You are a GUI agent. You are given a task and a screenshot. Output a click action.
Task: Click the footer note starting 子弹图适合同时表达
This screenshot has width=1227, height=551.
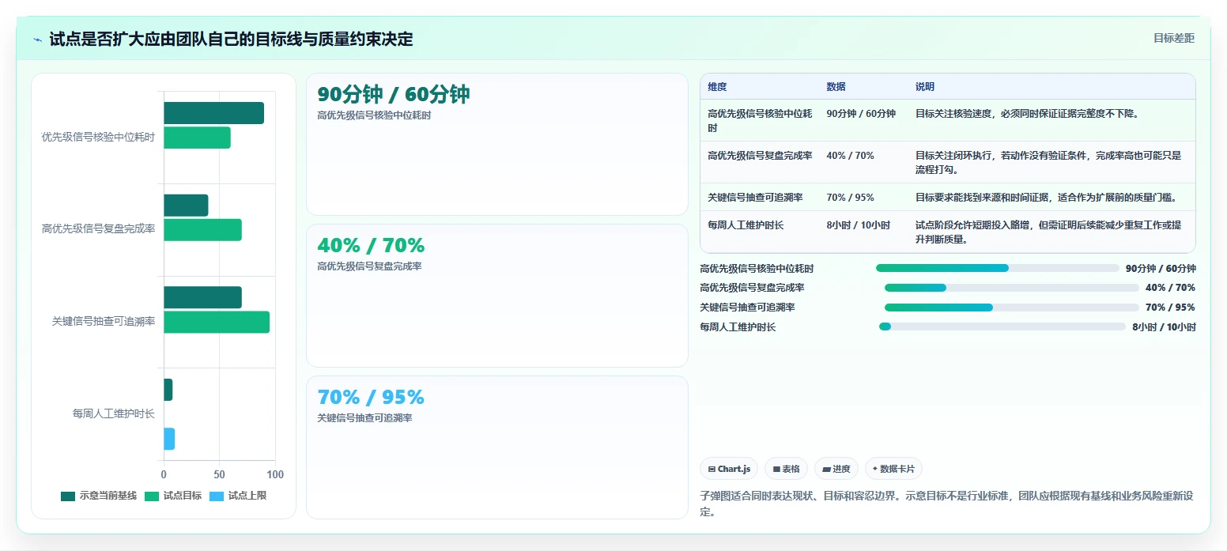coord(946,504)
